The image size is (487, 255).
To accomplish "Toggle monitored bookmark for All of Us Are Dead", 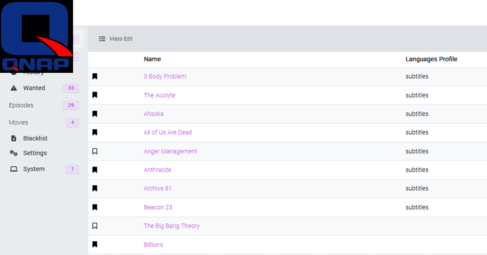I will pyautogui.click(x=95, y=132).
